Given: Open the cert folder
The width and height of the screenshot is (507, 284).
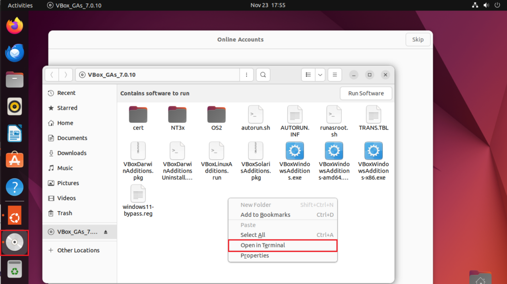Looking at the screenshot, I should [x=138, y=115].
